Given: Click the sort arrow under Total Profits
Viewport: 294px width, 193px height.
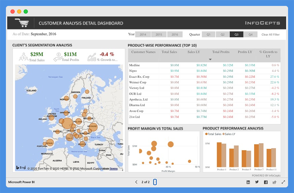Looking at the screenshot, I should pyautogui.click(x=211, y=59).
